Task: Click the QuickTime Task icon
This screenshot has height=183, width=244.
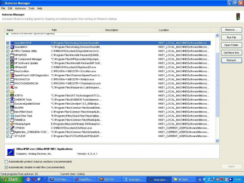Action: coord(12,116)
